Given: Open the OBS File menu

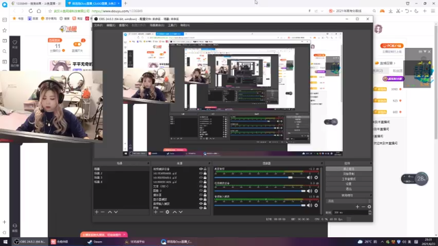Looking at the screenshot, I should coord(99,25).
